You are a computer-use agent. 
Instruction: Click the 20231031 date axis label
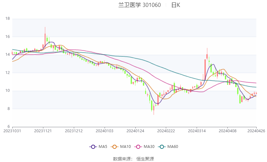pyautogui.click(x=12, y=131)
